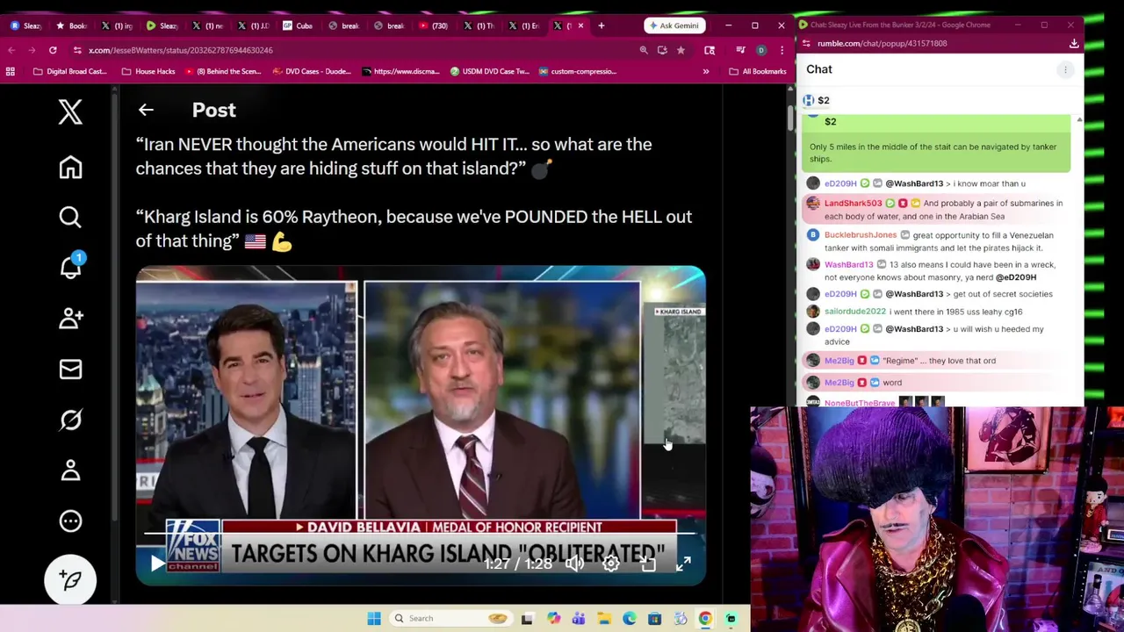Open Digital Broad Cast bookmark folder
1124x632 pixels.
(x=69, y=71)
